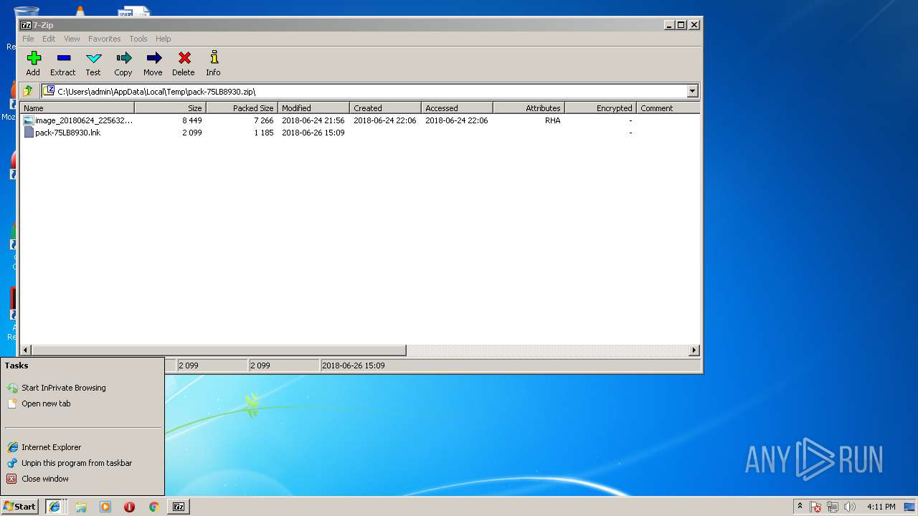Click the volume speaker tray icon

point(850,507)
